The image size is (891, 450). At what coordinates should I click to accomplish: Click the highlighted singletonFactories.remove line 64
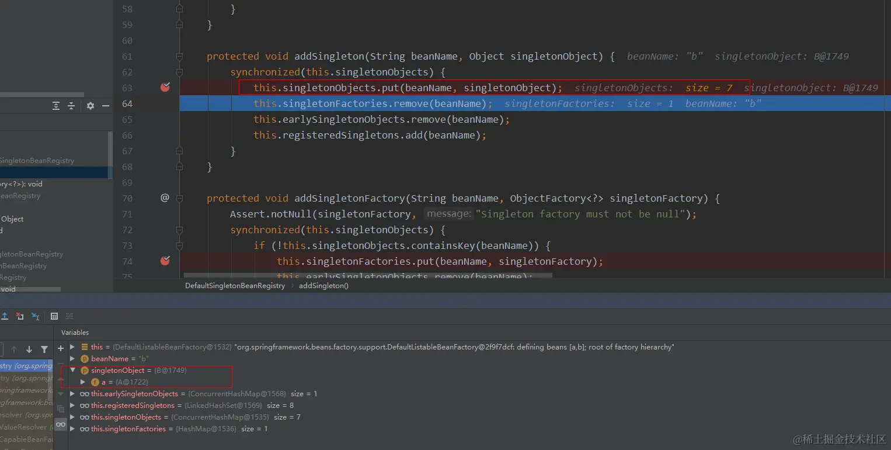pyautogui.click(x=535, y=104)
